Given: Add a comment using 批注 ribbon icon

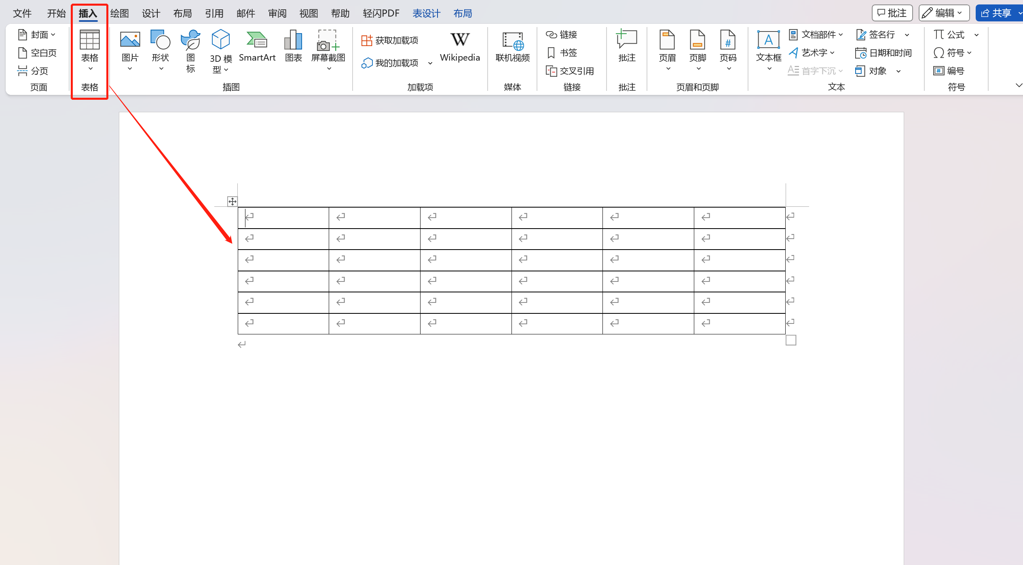Looking at the screenshot, I should (x=627, y=46).
